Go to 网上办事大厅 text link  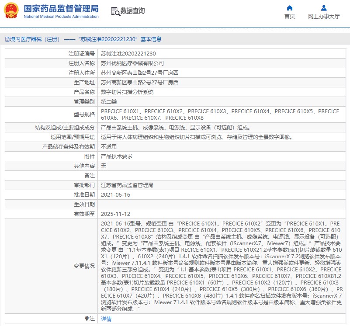[x=323, y=17]
